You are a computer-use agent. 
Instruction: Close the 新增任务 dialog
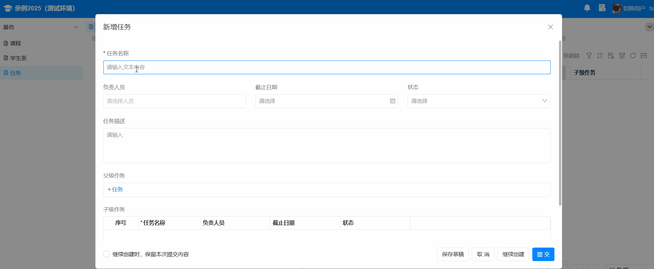point(550,27)
